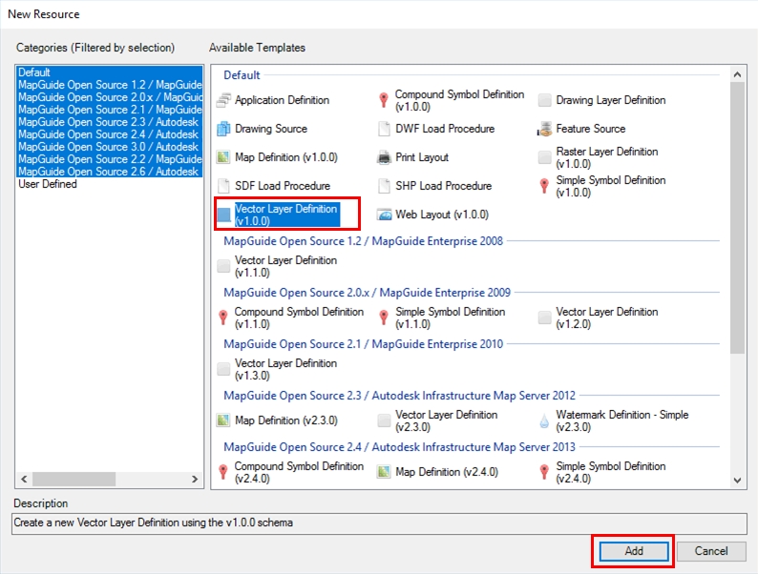The image size is (758, 574).
Task: Select the Application Definition template icon
Action: pos(223,100)
